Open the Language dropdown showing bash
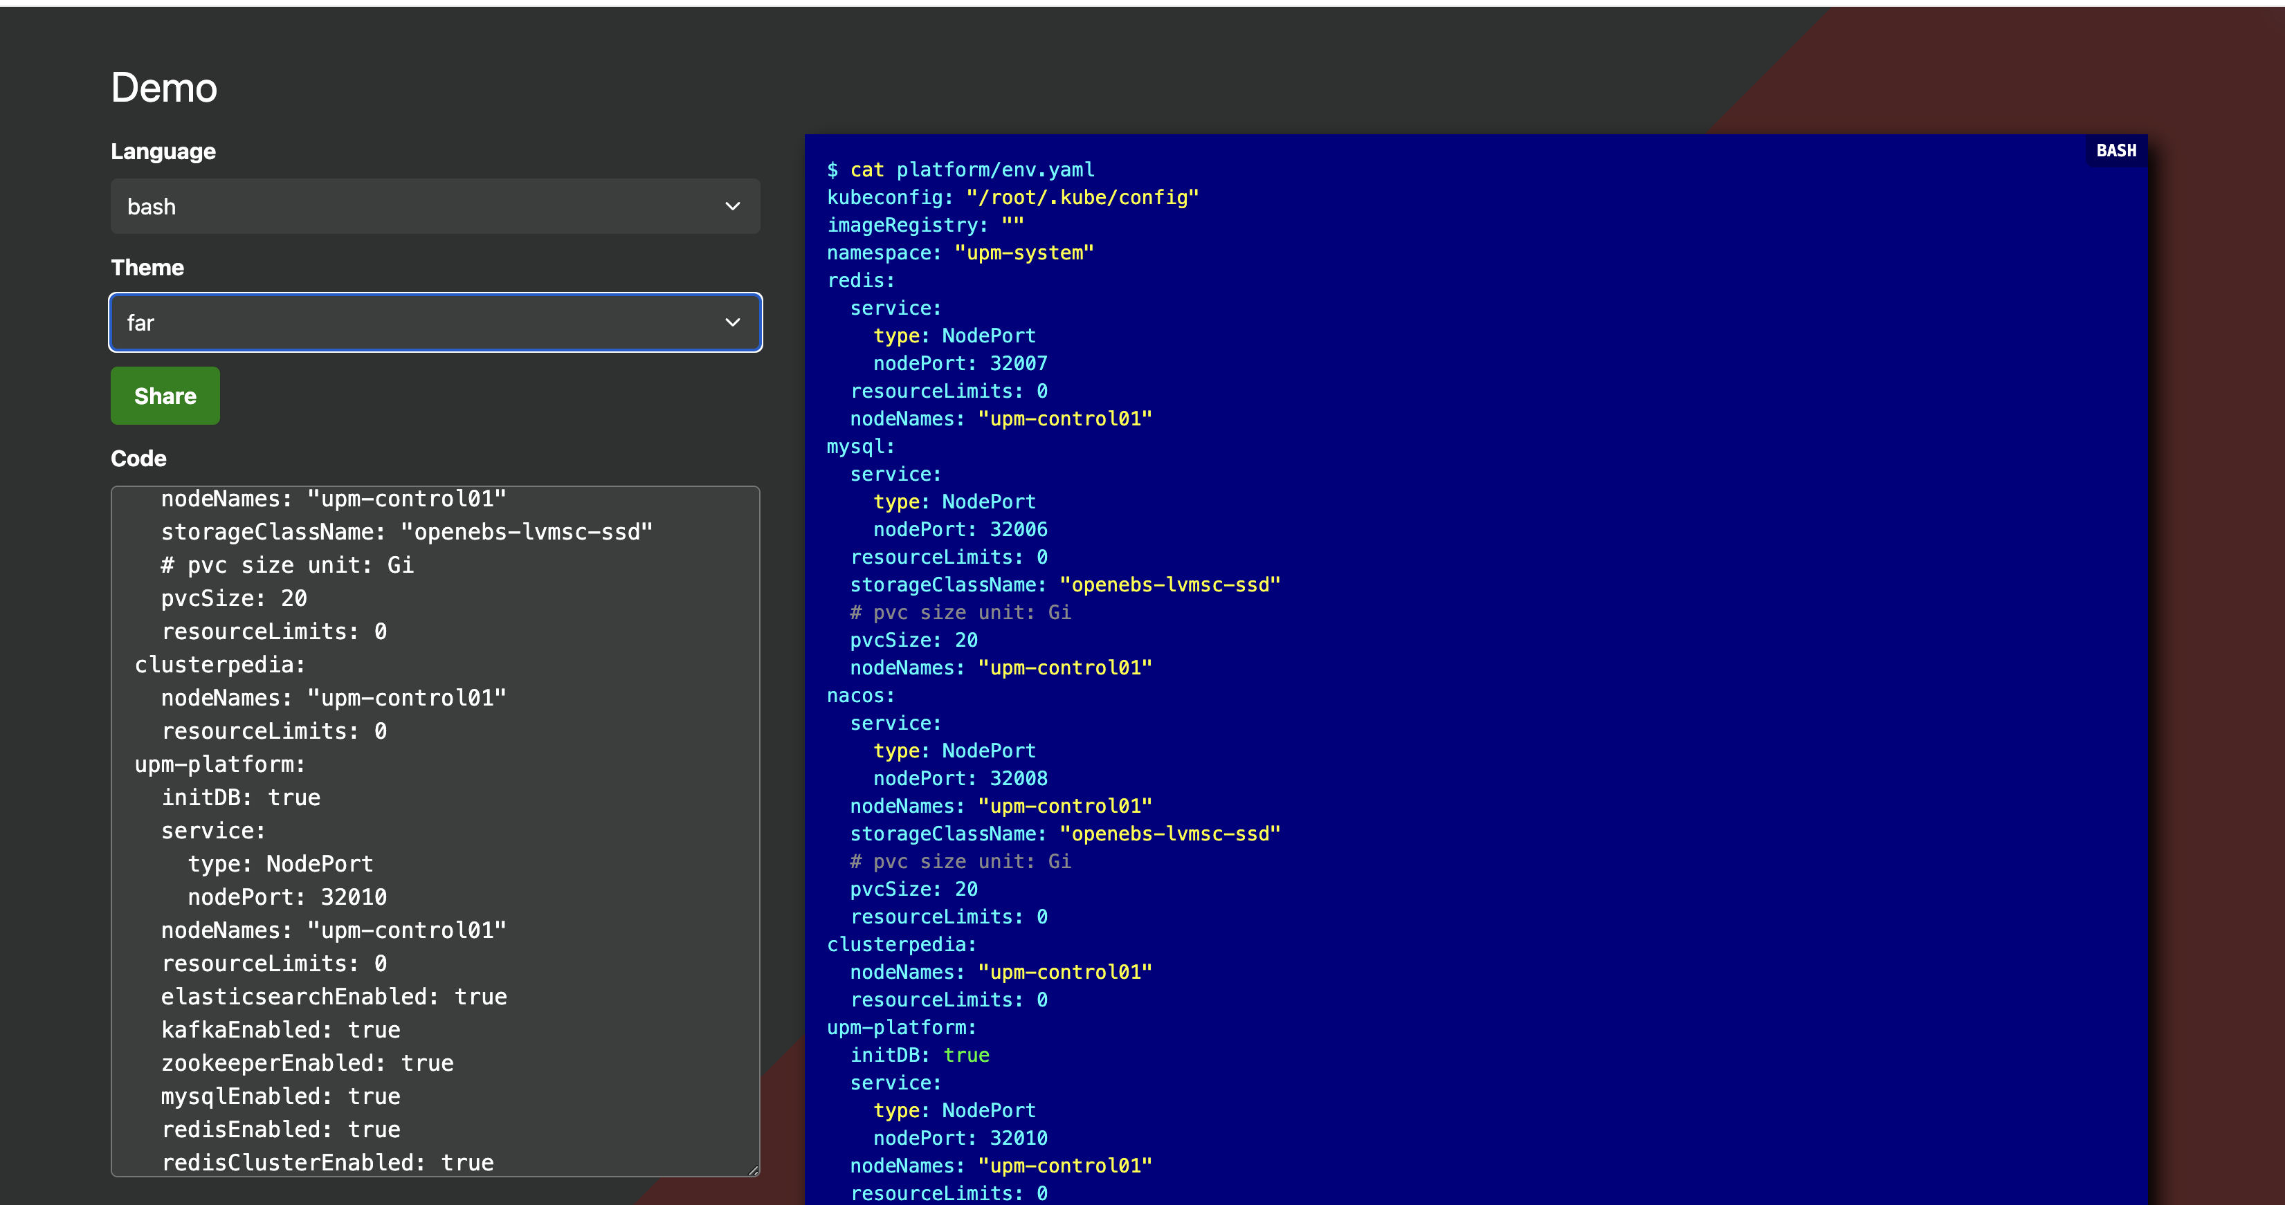2285x1205 pixels. (435, 207)
